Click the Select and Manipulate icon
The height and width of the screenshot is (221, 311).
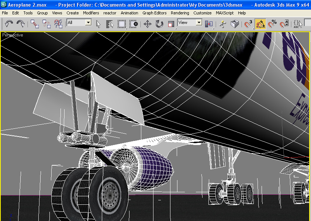(x=223, y=23)
